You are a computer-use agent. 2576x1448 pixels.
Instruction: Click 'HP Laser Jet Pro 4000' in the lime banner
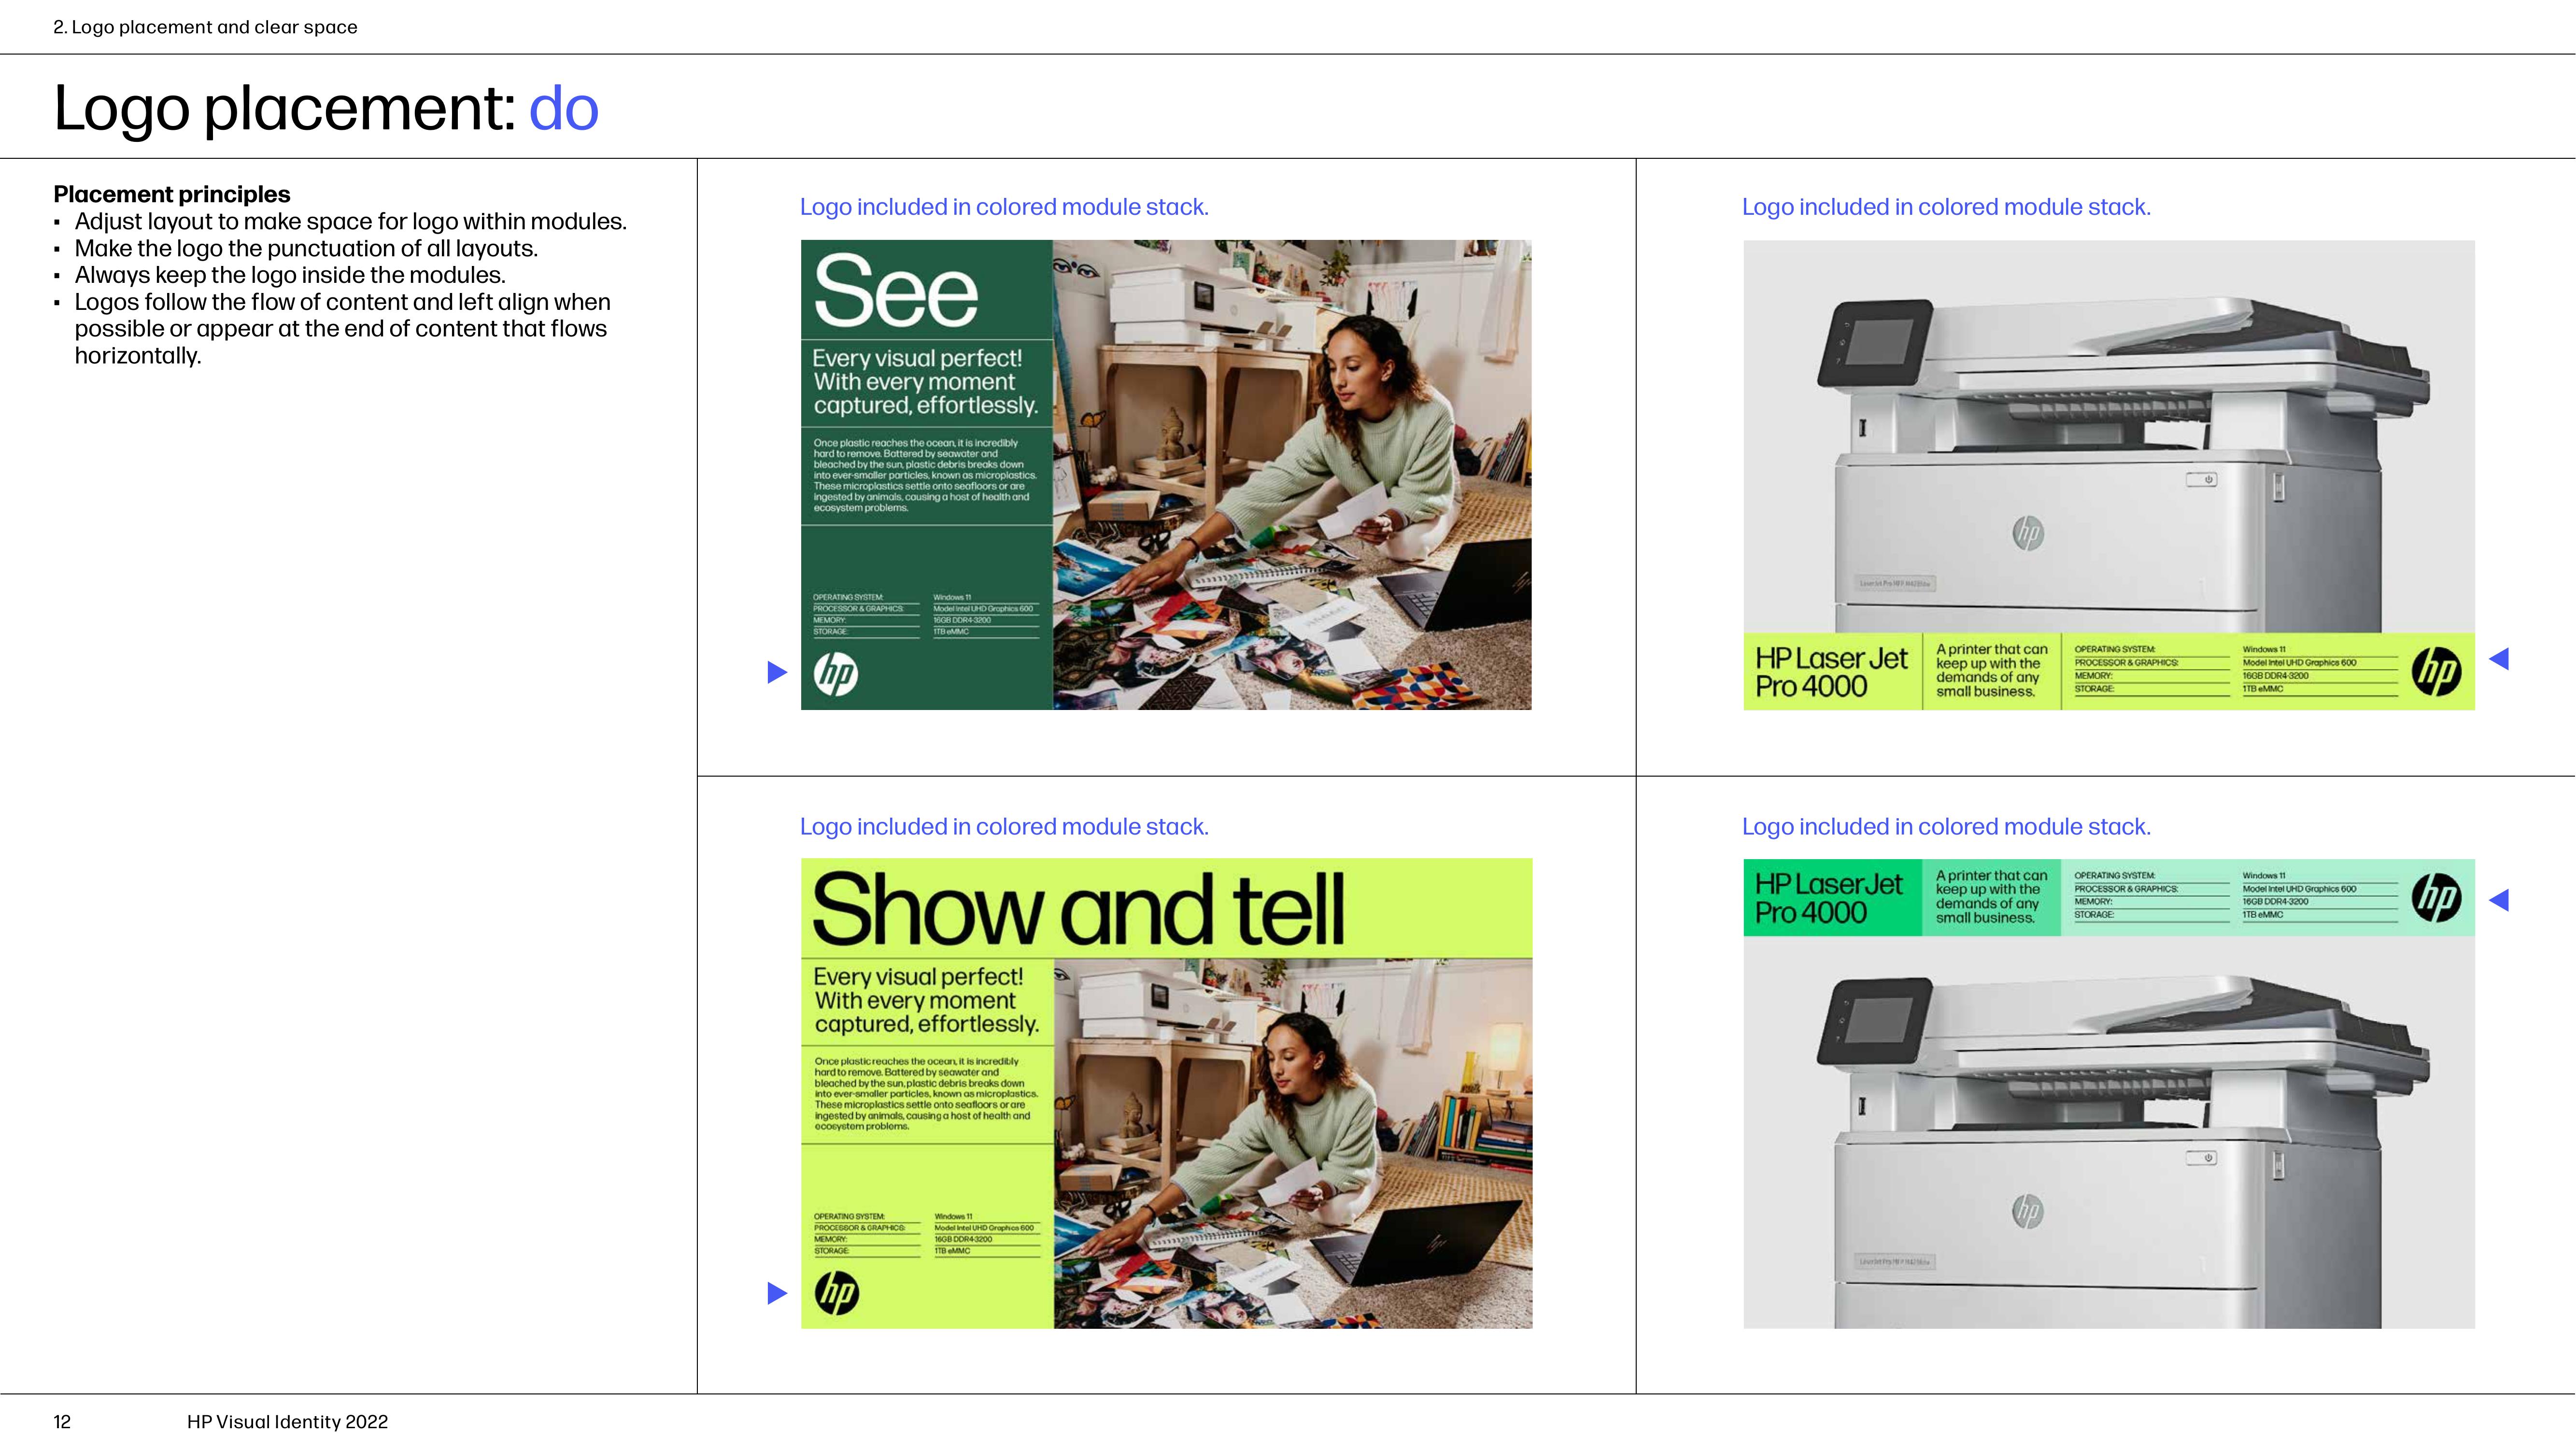(1831, 671)
